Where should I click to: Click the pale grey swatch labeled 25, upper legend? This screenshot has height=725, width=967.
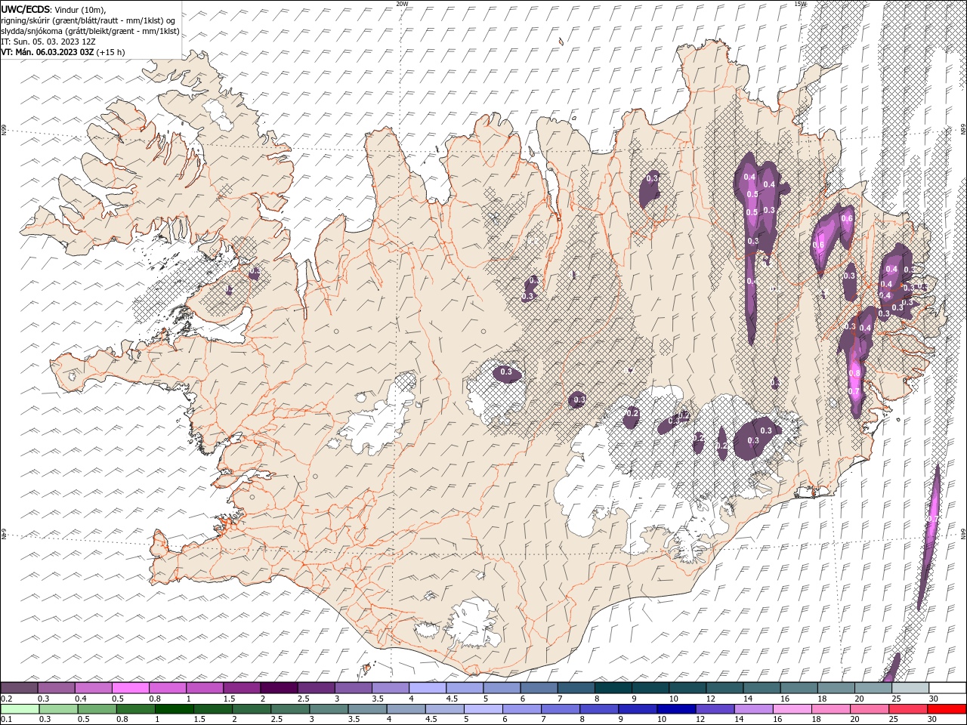(909, 688)
